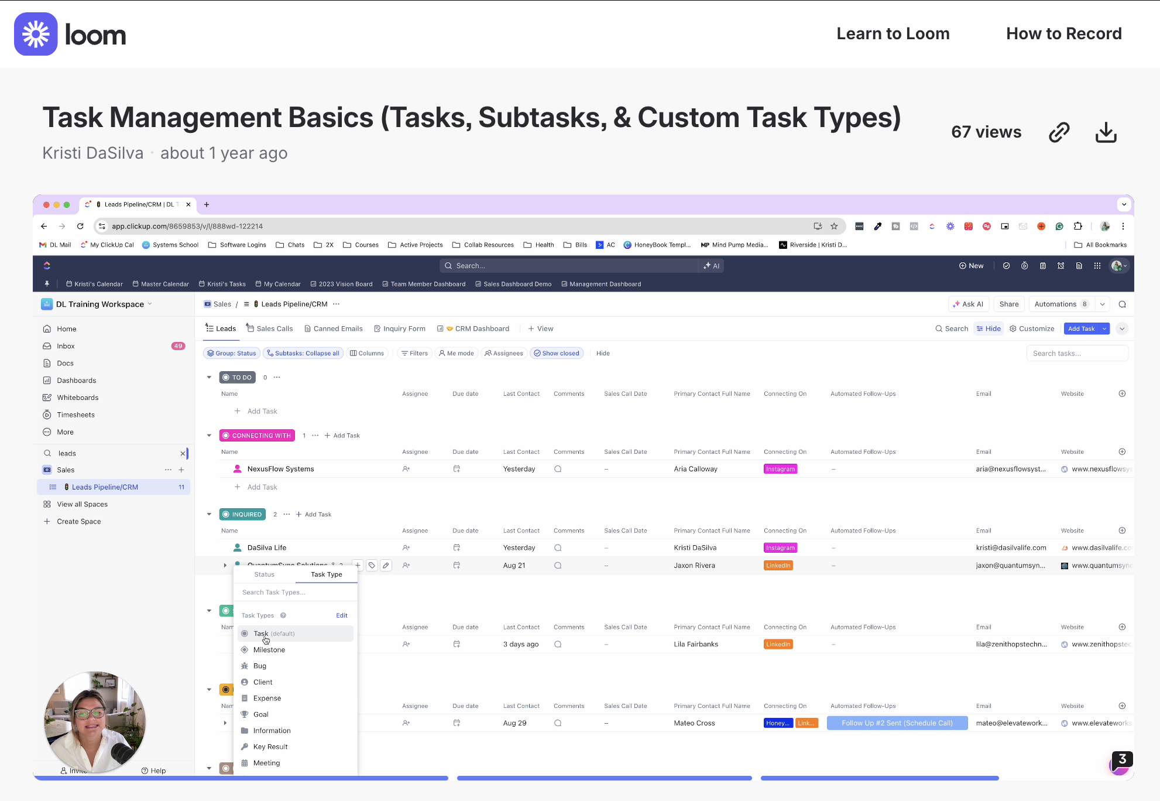
Task: Switch to the Status tab in popup
Action: [264, 574]
